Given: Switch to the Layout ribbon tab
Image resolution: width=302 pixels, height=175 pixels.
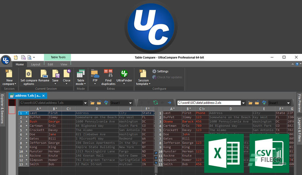Looking at the screenshot, I should point(36,64).
